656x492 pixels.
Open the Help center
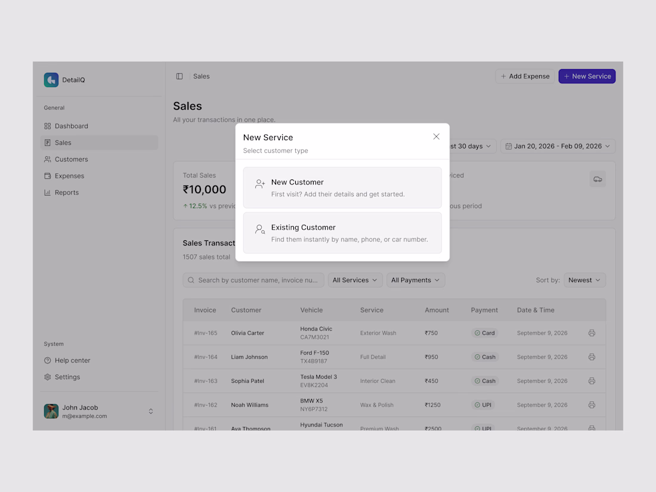click(99, 360)
